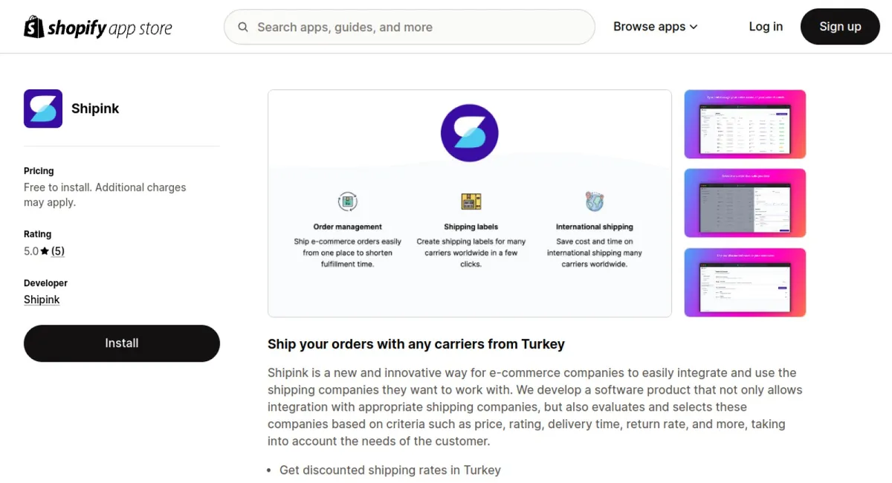892x483 pixels.
Task: Click the large Shipink logo in banner
Action: 470,133
